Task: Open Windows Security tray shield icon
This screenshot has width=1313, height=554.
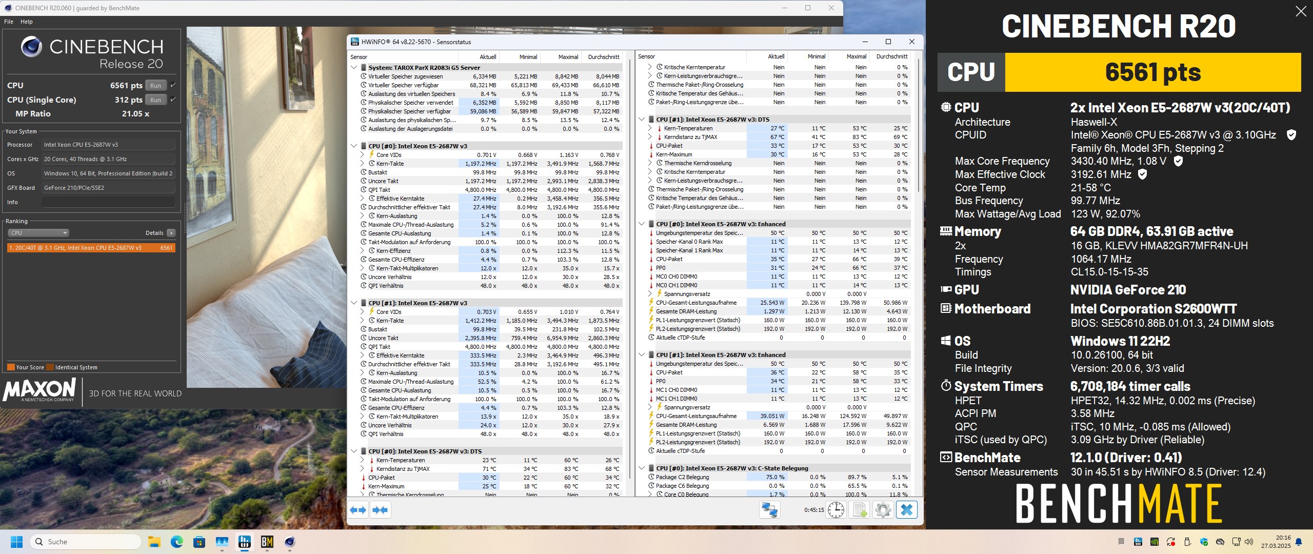Action: click(x=1204, y=542)
